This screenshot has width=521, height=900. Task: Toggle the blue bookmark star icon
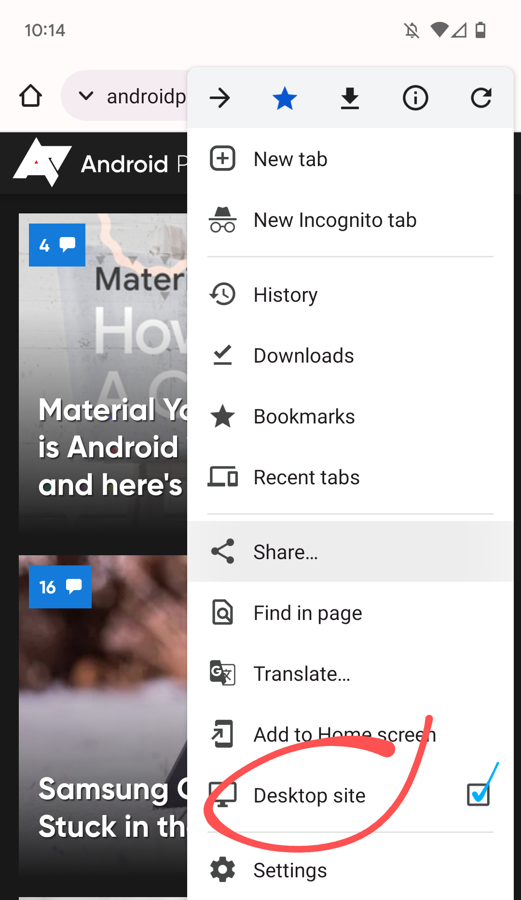pos(285,98)
